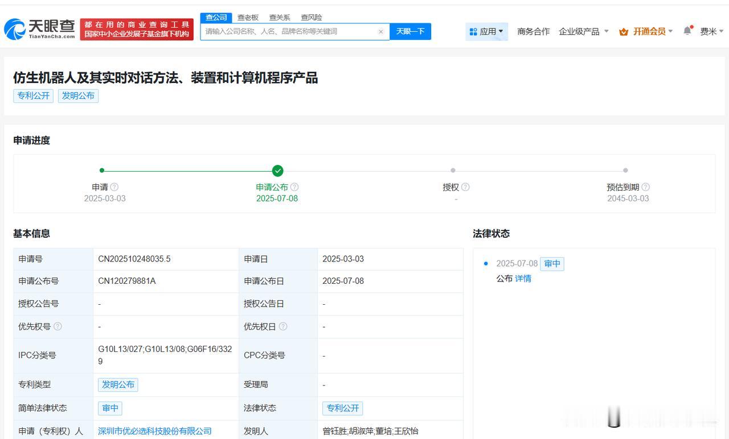Click the 基本信息 section heading
This screenshot has width=729, height=439.
point(32,233)
